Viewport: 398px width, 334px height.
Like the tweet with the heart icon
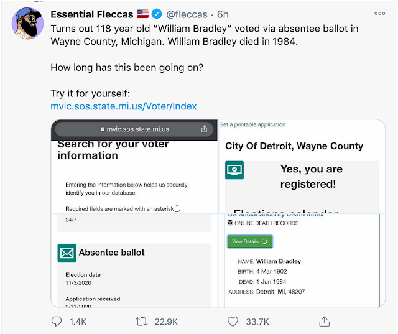(233, 322)
